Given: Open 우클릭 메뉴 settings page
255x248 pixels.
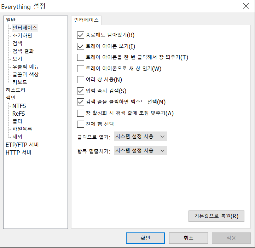Looking at the screenshot, I should click(x=25, y=67).
